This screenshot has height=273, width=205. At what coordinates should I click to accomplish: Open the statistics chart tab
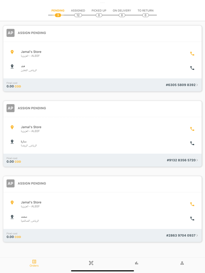click(x=137, y=263)
